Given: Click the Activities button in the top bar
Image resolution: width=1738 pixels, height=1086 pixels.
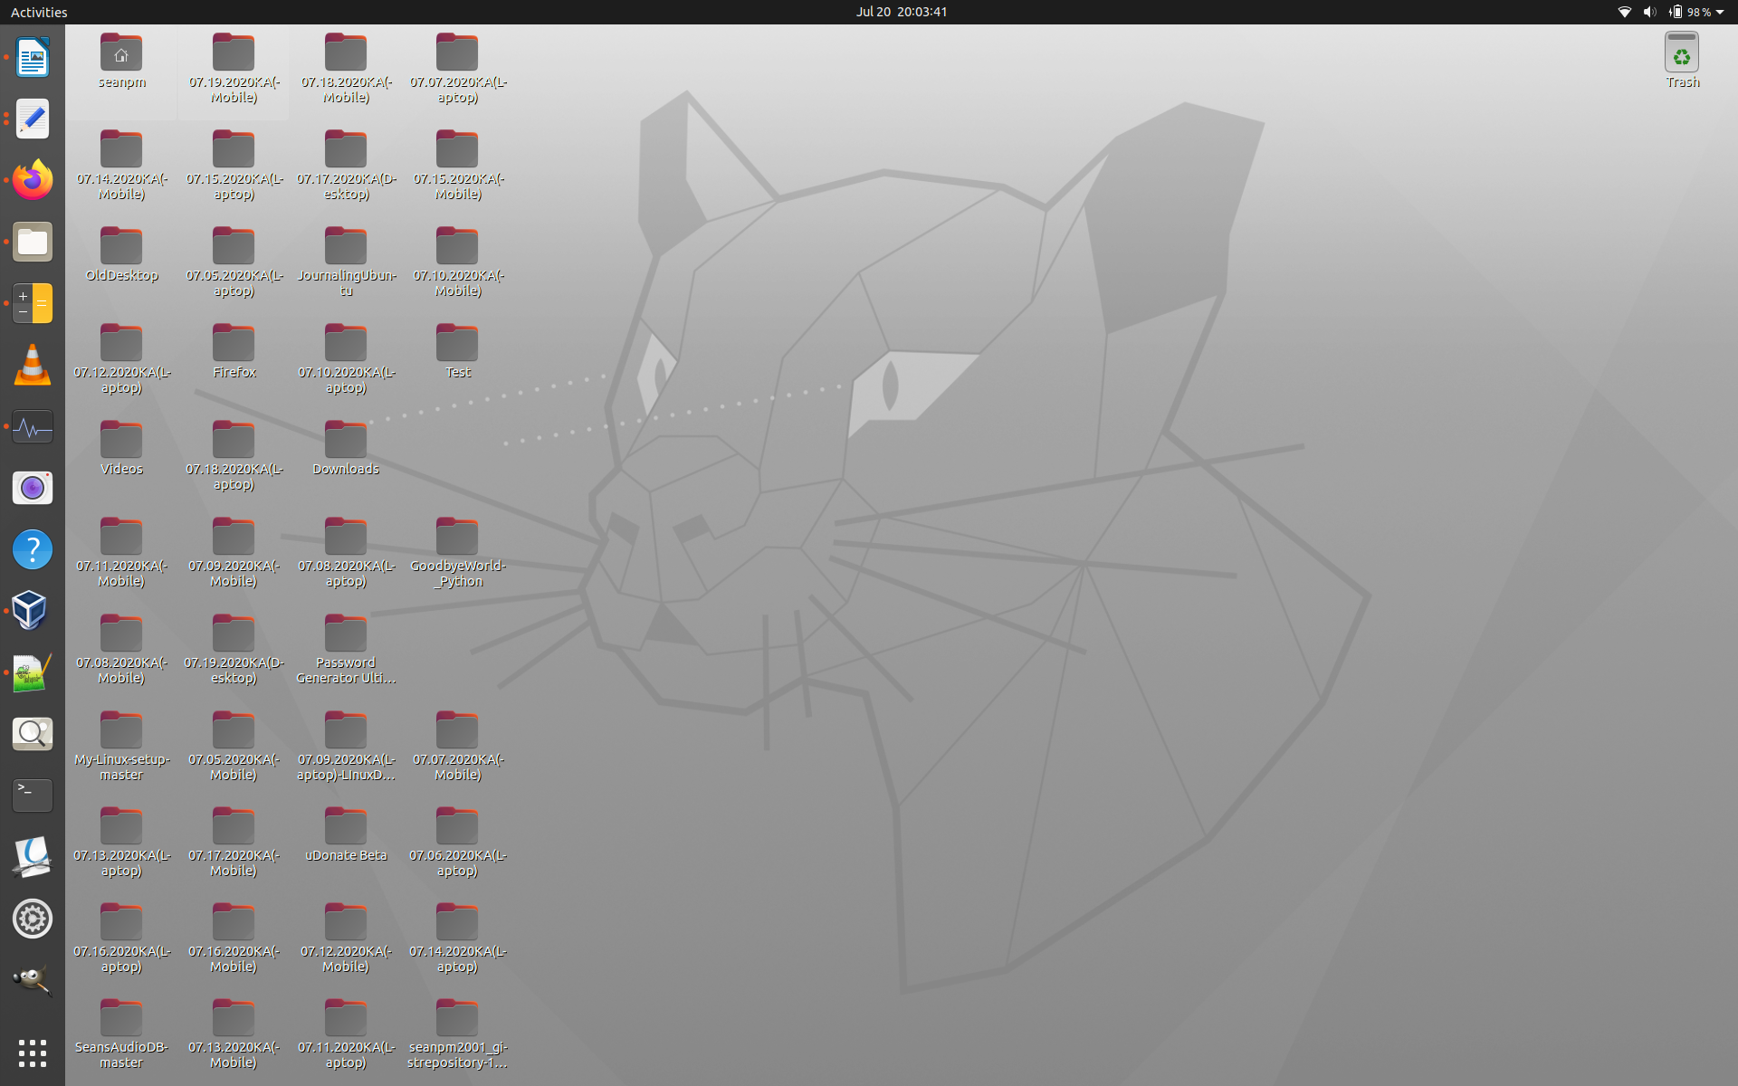Looking at the screenshot, I should (39, 12).
